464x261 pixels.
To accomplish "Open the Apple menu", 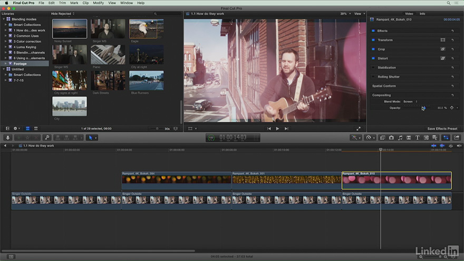I will coord(6,3).
